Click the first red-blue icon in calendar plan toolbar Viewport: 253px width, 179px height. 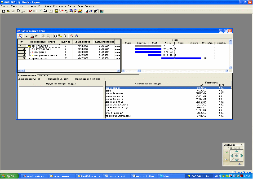click(x=20, y=36)
